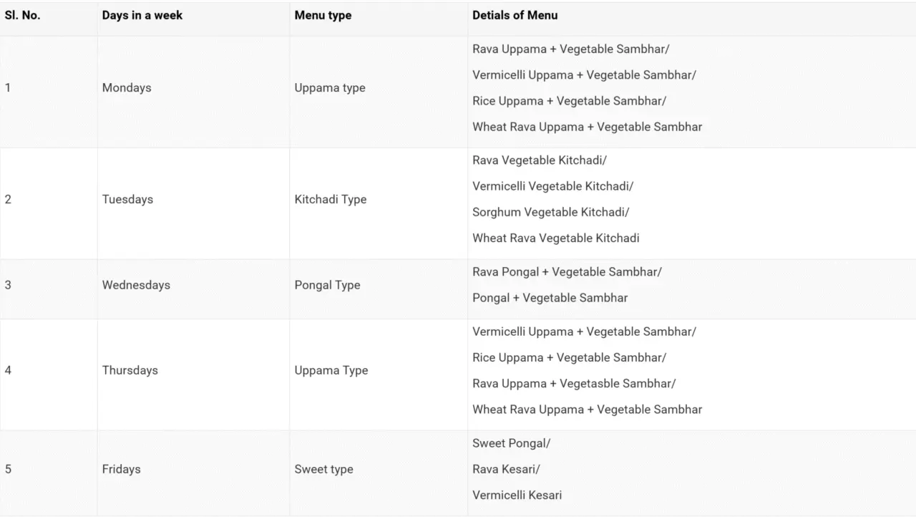Click the 'Sweet type' cell
The height and width of the screenshot is (517, 916).
[323, 469]
